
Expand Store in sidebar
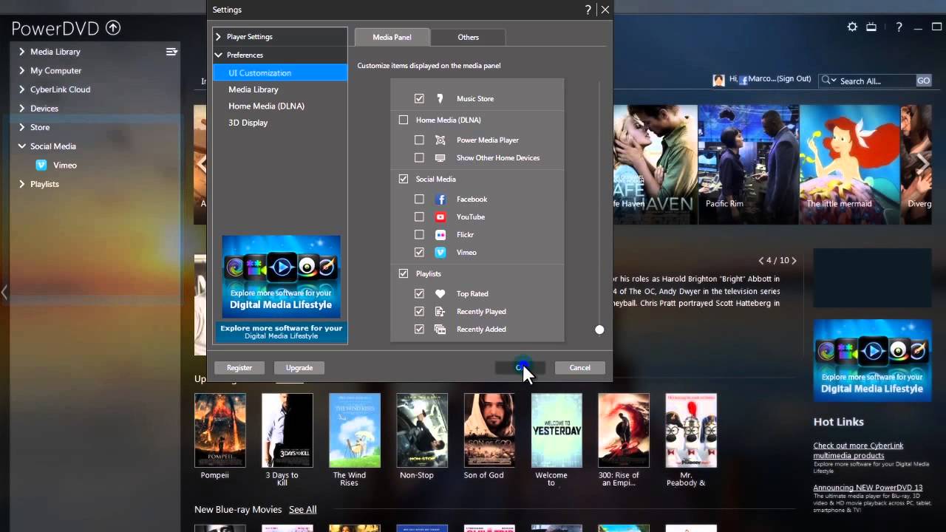(x=22, y=127)
